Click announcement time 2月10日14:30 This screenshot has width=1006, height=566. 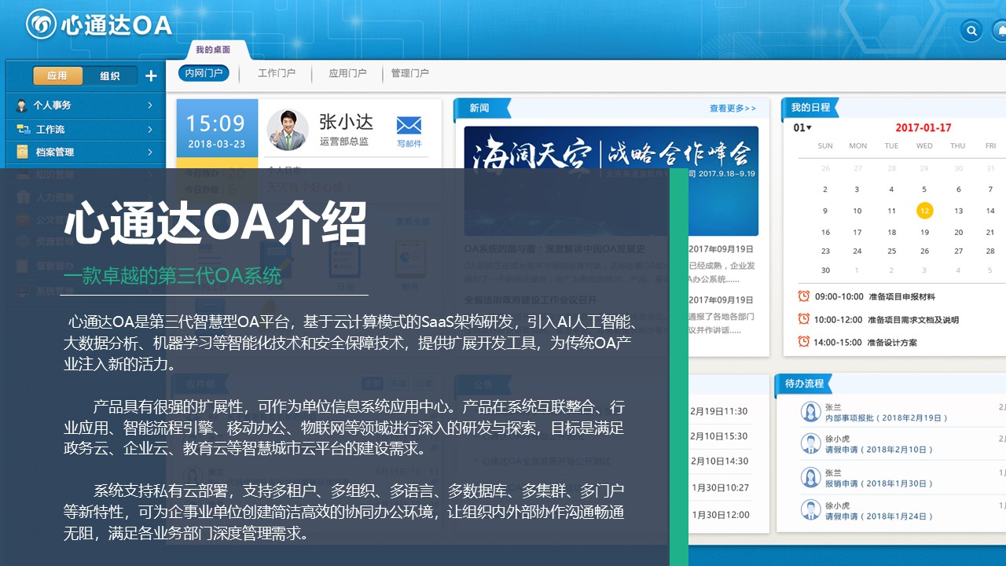pyautogui.click(x=719, y=461)
